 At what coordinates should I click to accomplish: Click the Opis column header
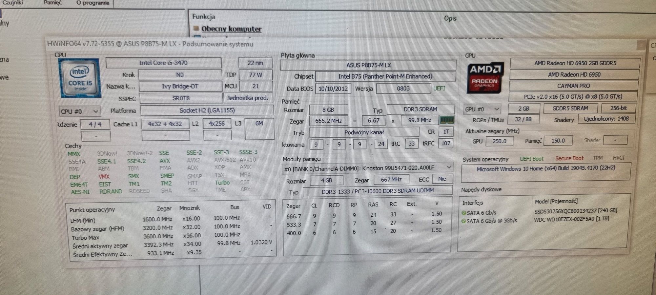click(450, 18)
